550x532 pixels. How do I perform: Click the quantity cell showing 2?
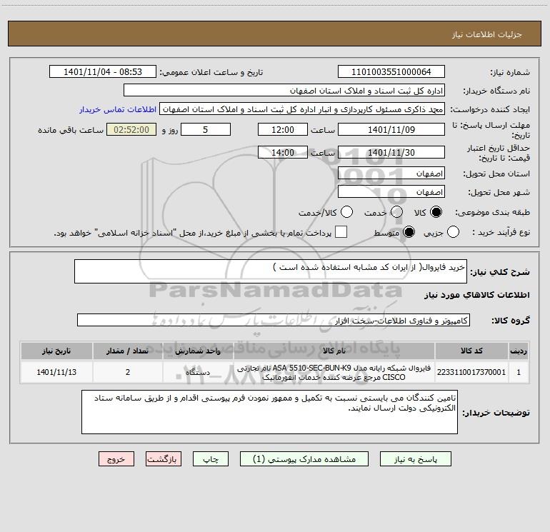click(128, 372)
